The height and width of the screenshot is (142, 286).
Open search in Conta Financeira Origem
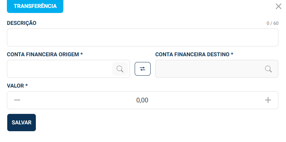click(120, 69)
